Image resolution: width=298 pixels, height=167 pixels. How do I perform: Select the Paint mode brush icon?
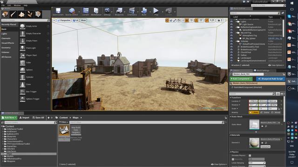14,14
